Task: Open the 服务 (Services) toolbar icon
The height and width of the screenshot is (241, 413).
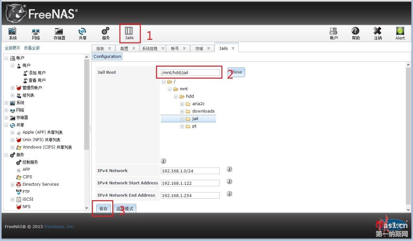Action: click(106, 34)
